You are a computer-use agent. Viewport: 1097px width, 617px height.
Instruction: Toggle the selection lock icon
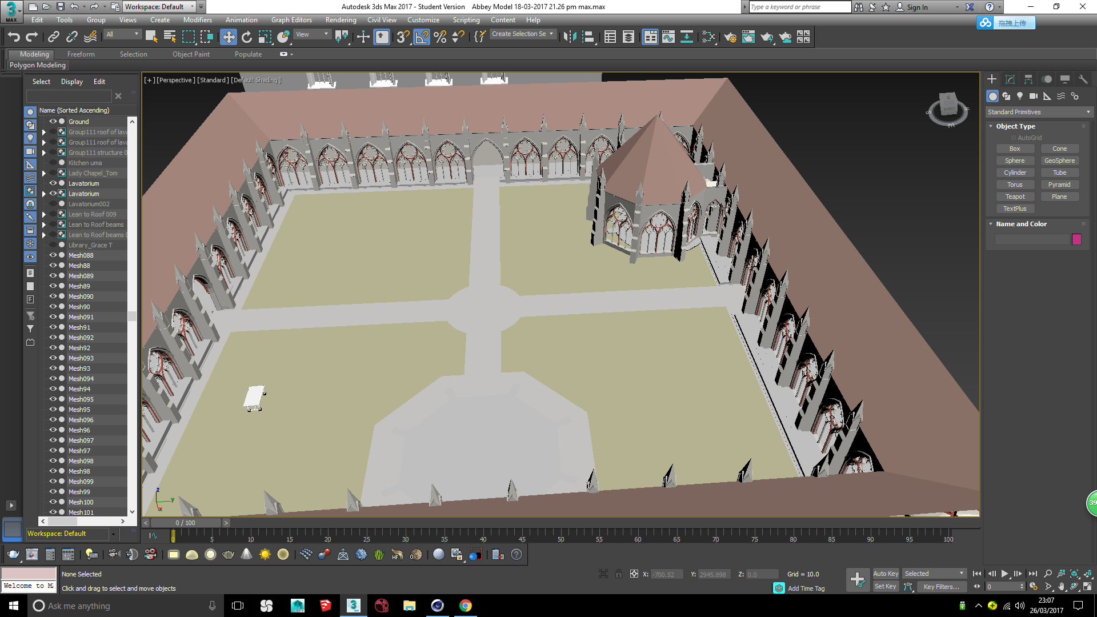pyautogui.click(x=619, y=574)
